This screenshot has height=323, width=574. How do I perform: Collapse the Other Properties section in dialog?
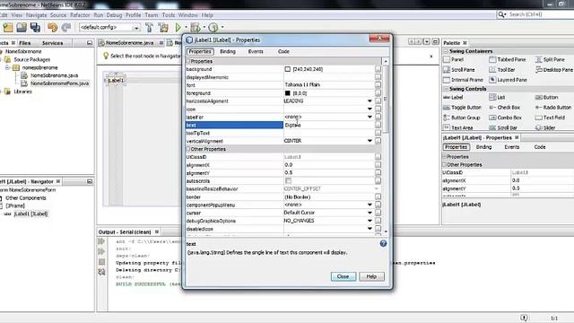click(188, 150)
